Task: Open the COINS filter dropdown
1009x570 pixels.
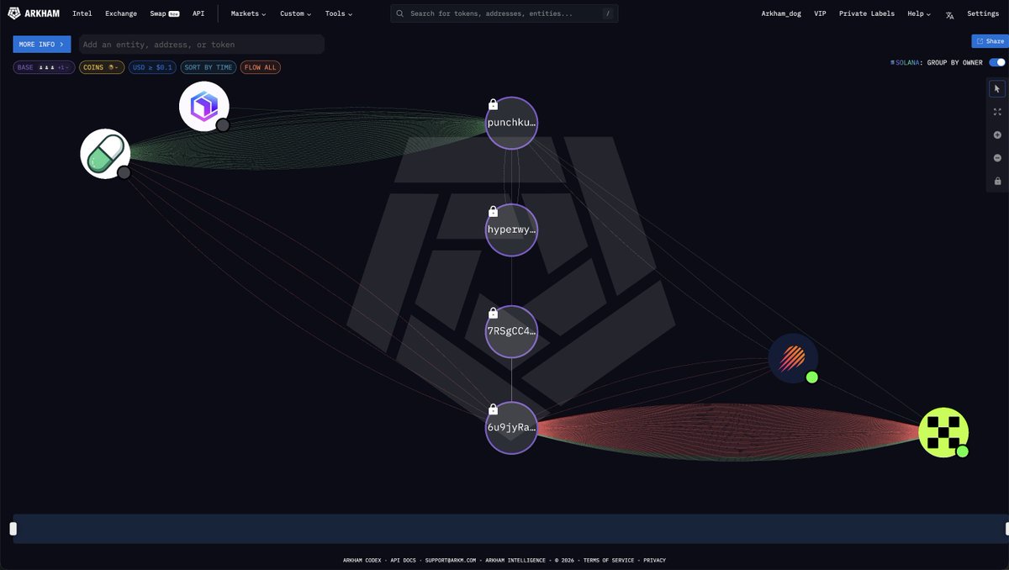Action: click(102, 67)
